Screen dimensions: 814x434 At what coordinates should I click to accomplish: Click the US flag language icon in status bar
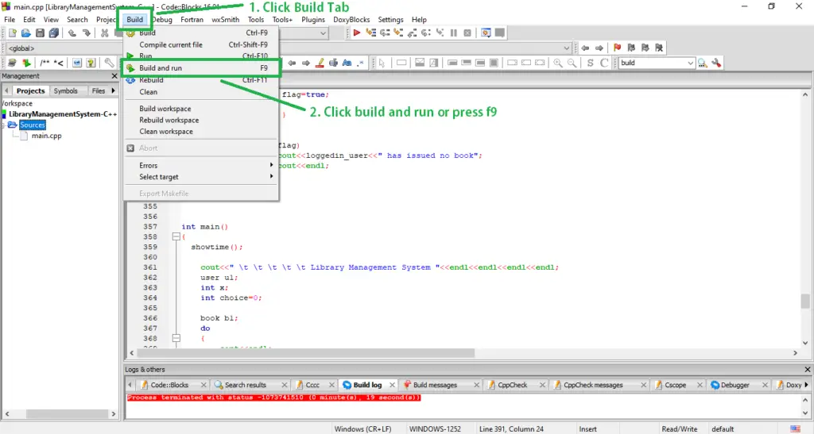point(795,428)
